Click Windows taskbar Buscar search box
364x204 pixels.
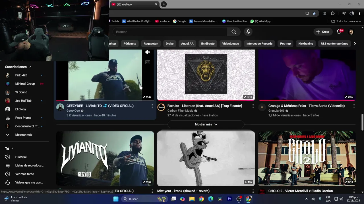coord(144,199)
